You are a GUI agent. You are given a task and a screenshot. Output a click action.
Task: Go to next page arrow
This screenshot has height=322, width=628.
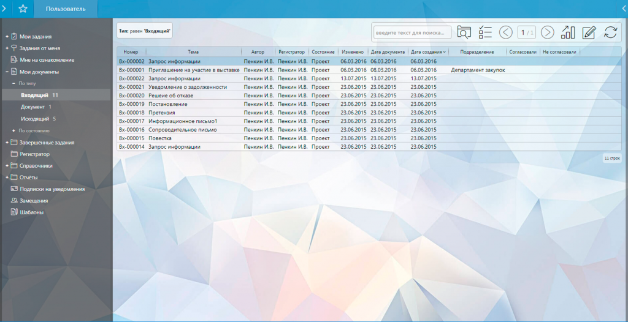[548, 32]
